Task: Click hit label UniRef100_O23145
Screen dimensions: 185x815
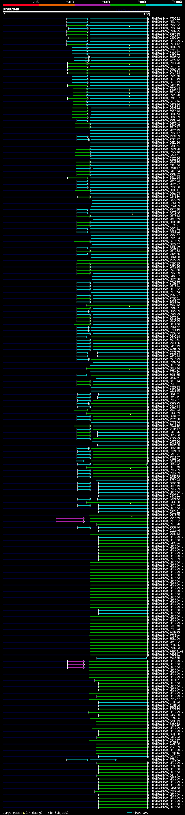Action: click(x=166, y=391)
